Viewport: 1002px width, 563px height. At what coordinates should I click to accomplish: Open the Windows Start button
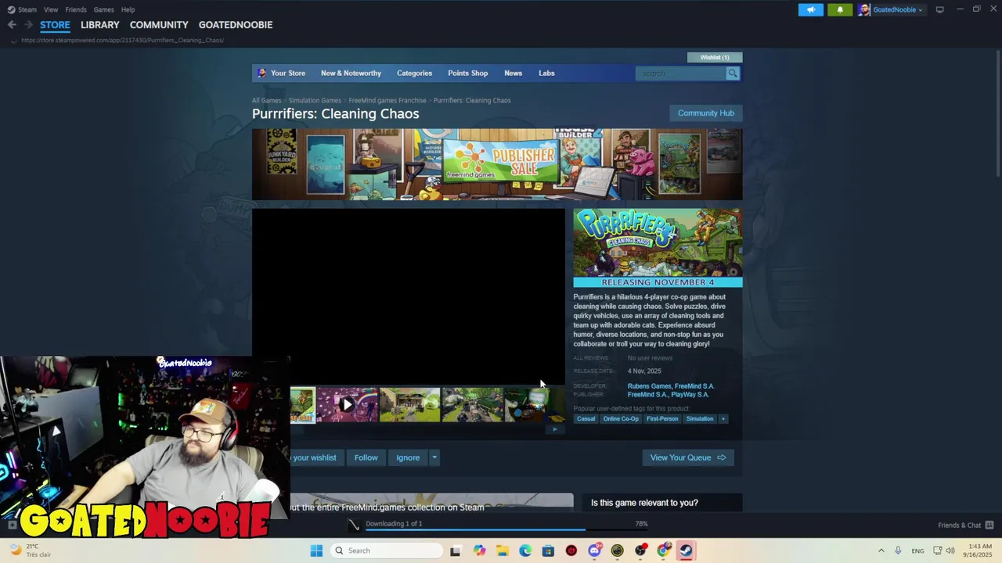[316, 550]
